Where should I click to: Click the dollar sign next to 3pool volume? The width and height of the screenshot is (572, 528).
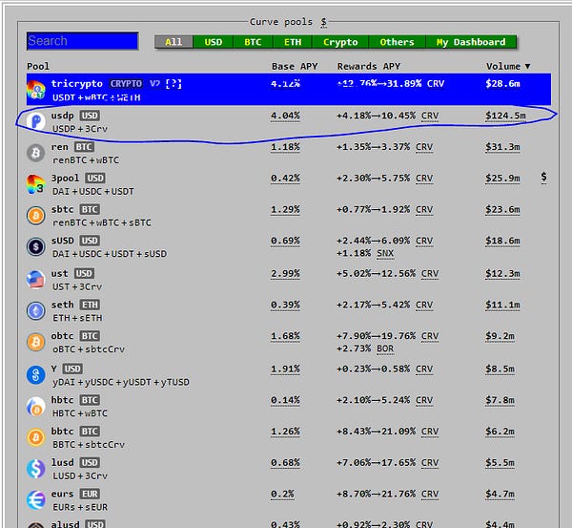[544, 178]
